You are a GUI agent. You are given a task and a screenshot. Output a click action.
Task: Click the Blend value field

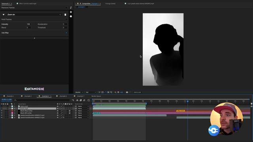coord(28,28)
